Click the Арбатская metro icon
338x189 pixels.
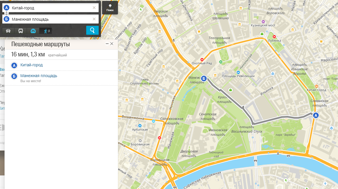(140, 126)
